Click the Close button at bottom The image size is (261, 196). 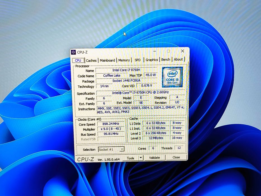[x=176, y=157]
